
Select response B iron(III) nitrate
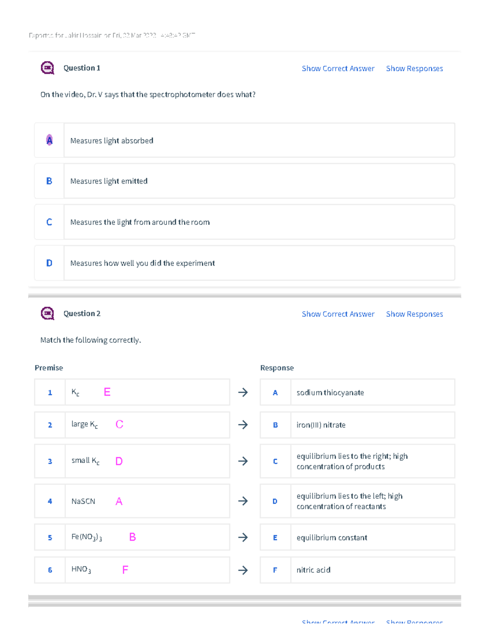click(357, 425)
